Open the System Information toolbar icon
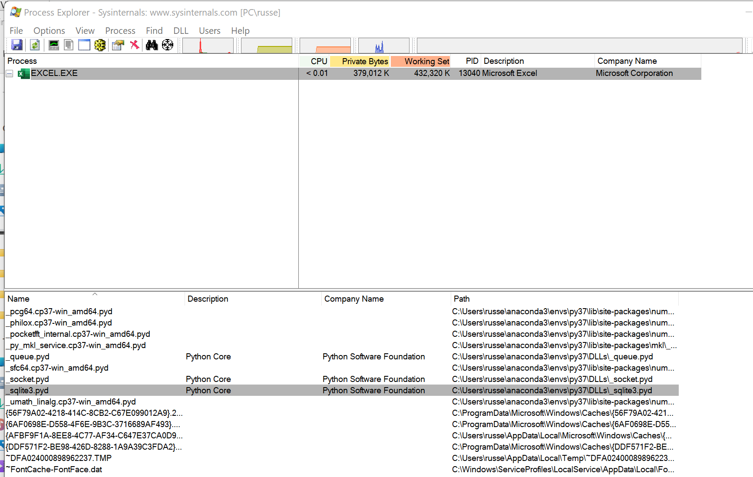 pos(54,45)
